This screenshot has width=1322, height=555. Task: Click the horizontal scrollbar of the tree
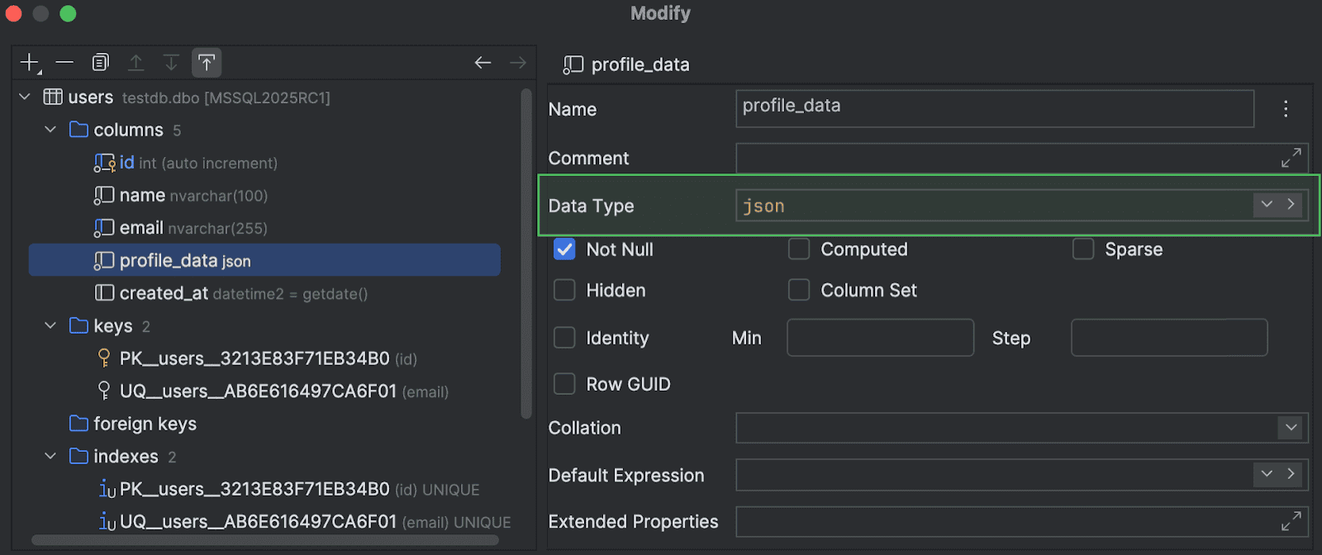click(264, 540)
